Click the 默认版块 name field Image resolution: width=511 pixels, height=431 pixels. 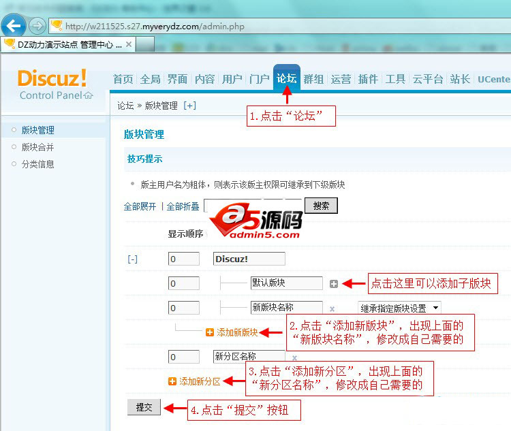pos(287,283)
